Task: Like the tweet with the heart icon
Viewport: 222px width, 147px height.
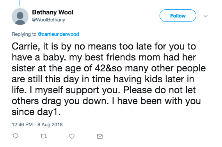Action: [72, 136]
